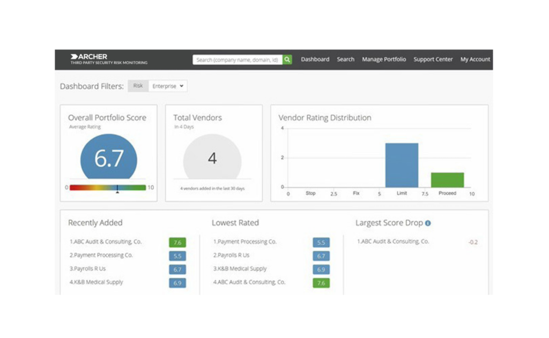This screenshot has width=549, height=338.
Task: Go to Support Center
Action: [x=433, y=59]
